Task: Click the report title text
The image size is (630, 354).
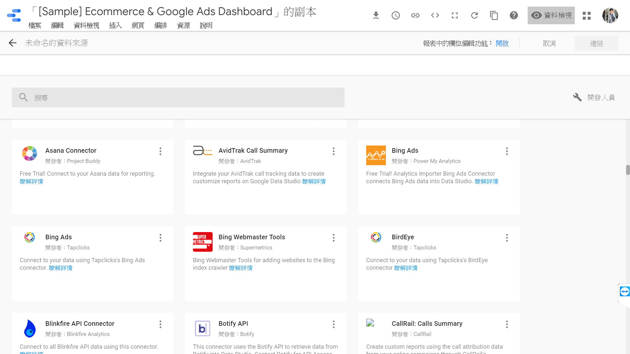Action: (x=173, y=11)
